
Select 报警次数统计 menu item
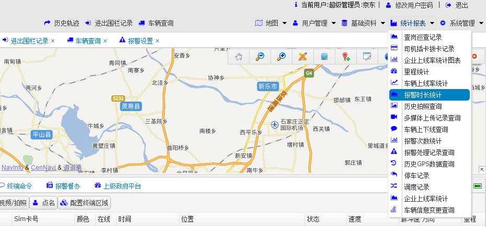coord(430,141)
